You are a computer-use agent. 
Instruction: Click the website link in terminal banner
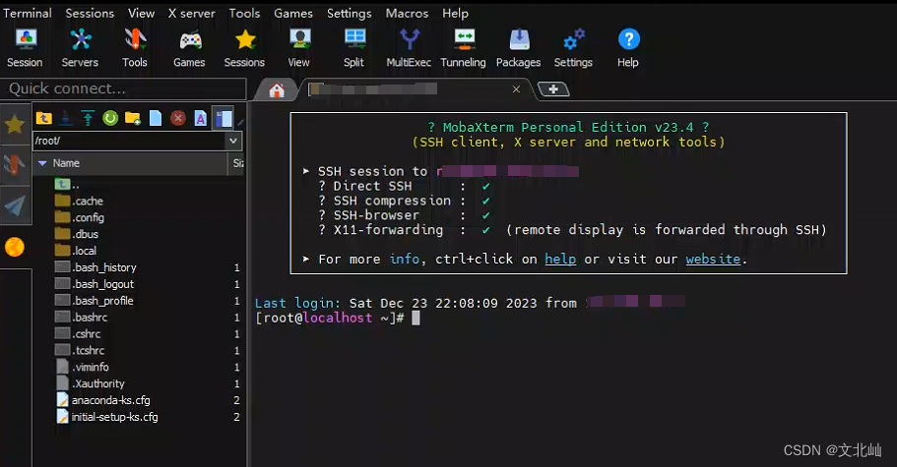(x=713, y=260)
